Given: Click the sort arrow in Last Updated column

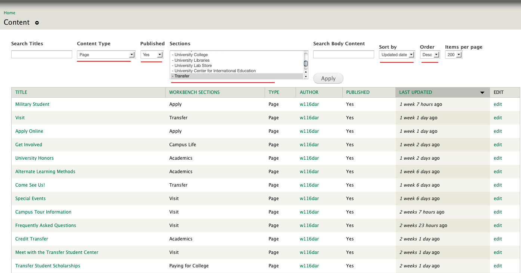Looking at the screenshot, I should tap(482, 93).
